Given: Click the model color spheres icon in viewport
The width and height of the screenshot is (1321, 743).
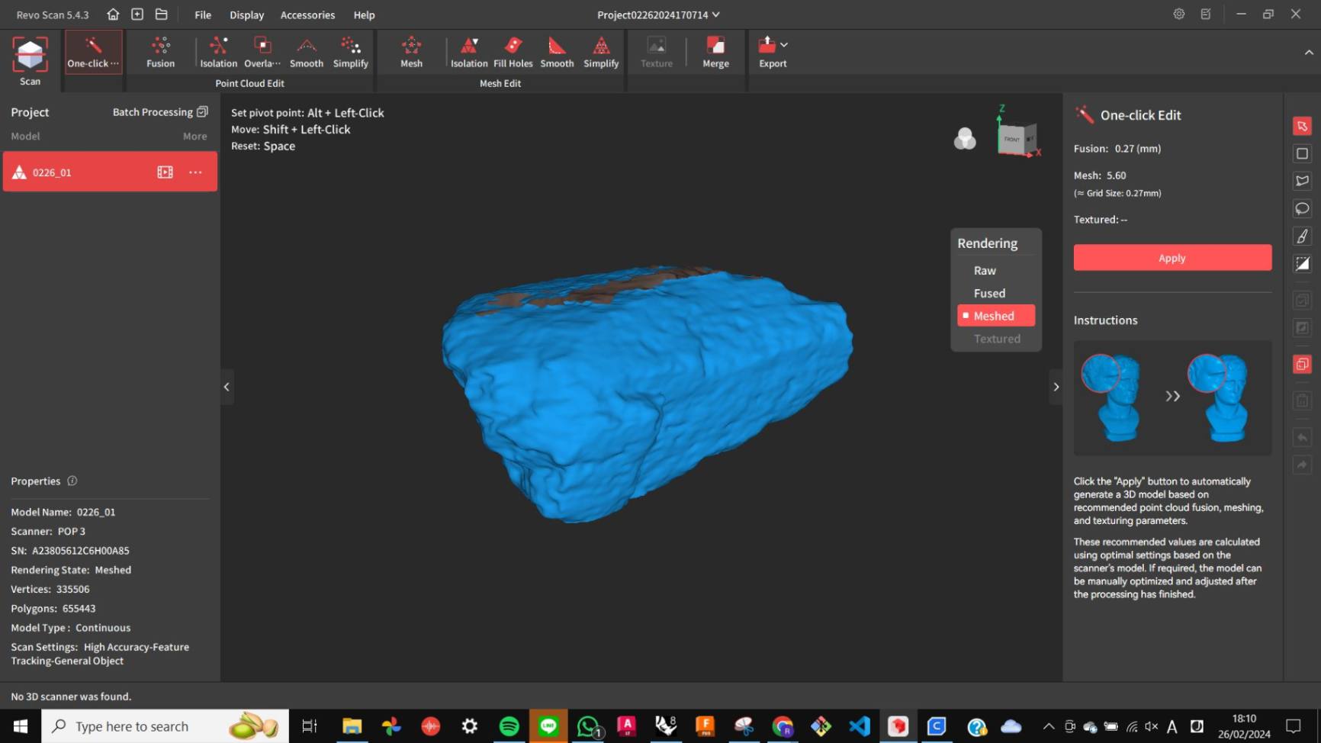Looking at the screenshot, I should click(x=965, y=138).
